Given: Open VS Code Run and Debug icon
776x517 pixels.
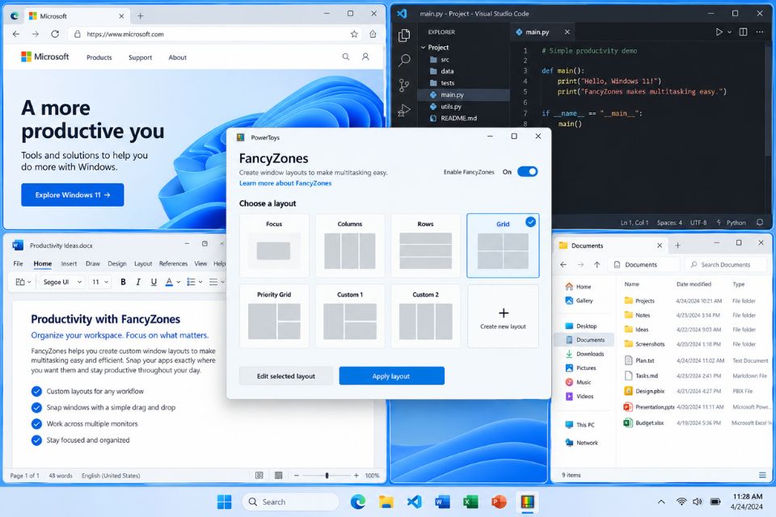Looking at the screenshot, I should click(x=404, y=111).
